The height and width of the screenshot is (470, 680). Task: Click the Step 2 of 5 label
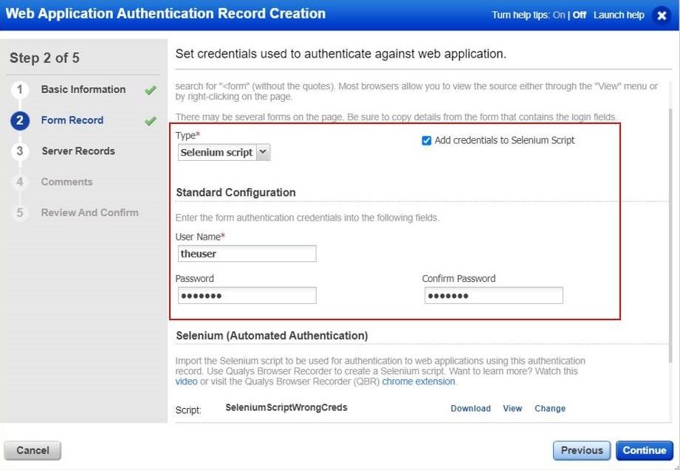pyautogui.click(x=44, y=58)
